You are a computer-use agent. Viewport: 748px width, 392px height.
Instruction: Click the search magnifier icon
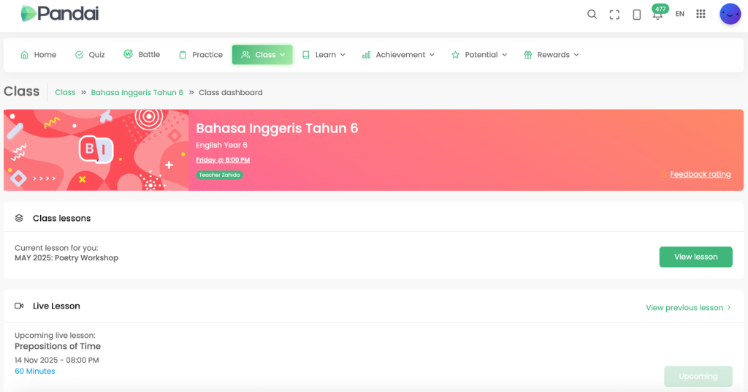592,15
